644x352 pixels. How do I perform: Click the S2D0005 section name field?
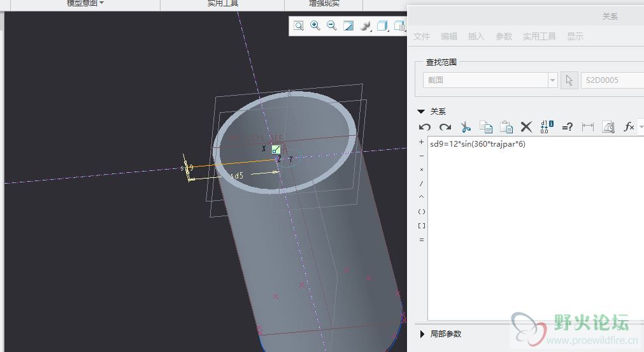[x=612, y=80]
